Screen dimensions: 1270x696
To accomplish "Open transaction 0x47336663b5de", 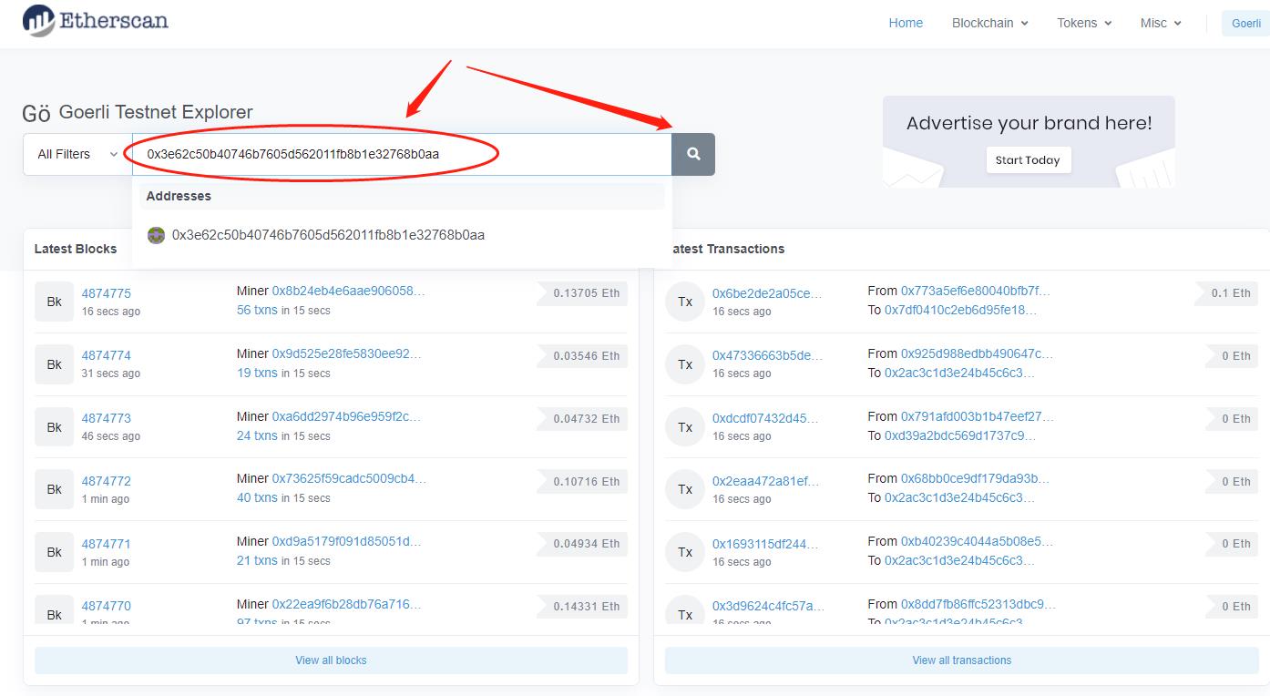I will [767, 355].
